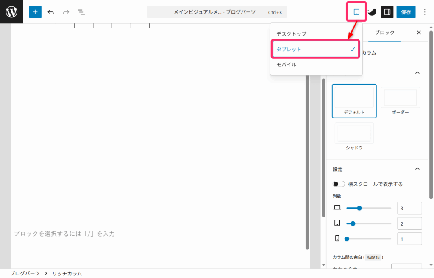Collapse the style panel chevron

417,73
